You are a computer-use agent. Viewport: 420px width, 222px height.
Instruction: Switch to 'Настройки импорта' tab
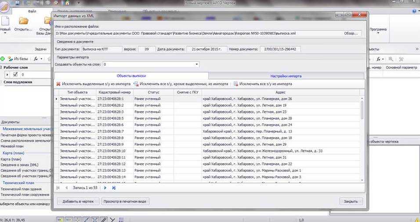(x=286, y=76)
